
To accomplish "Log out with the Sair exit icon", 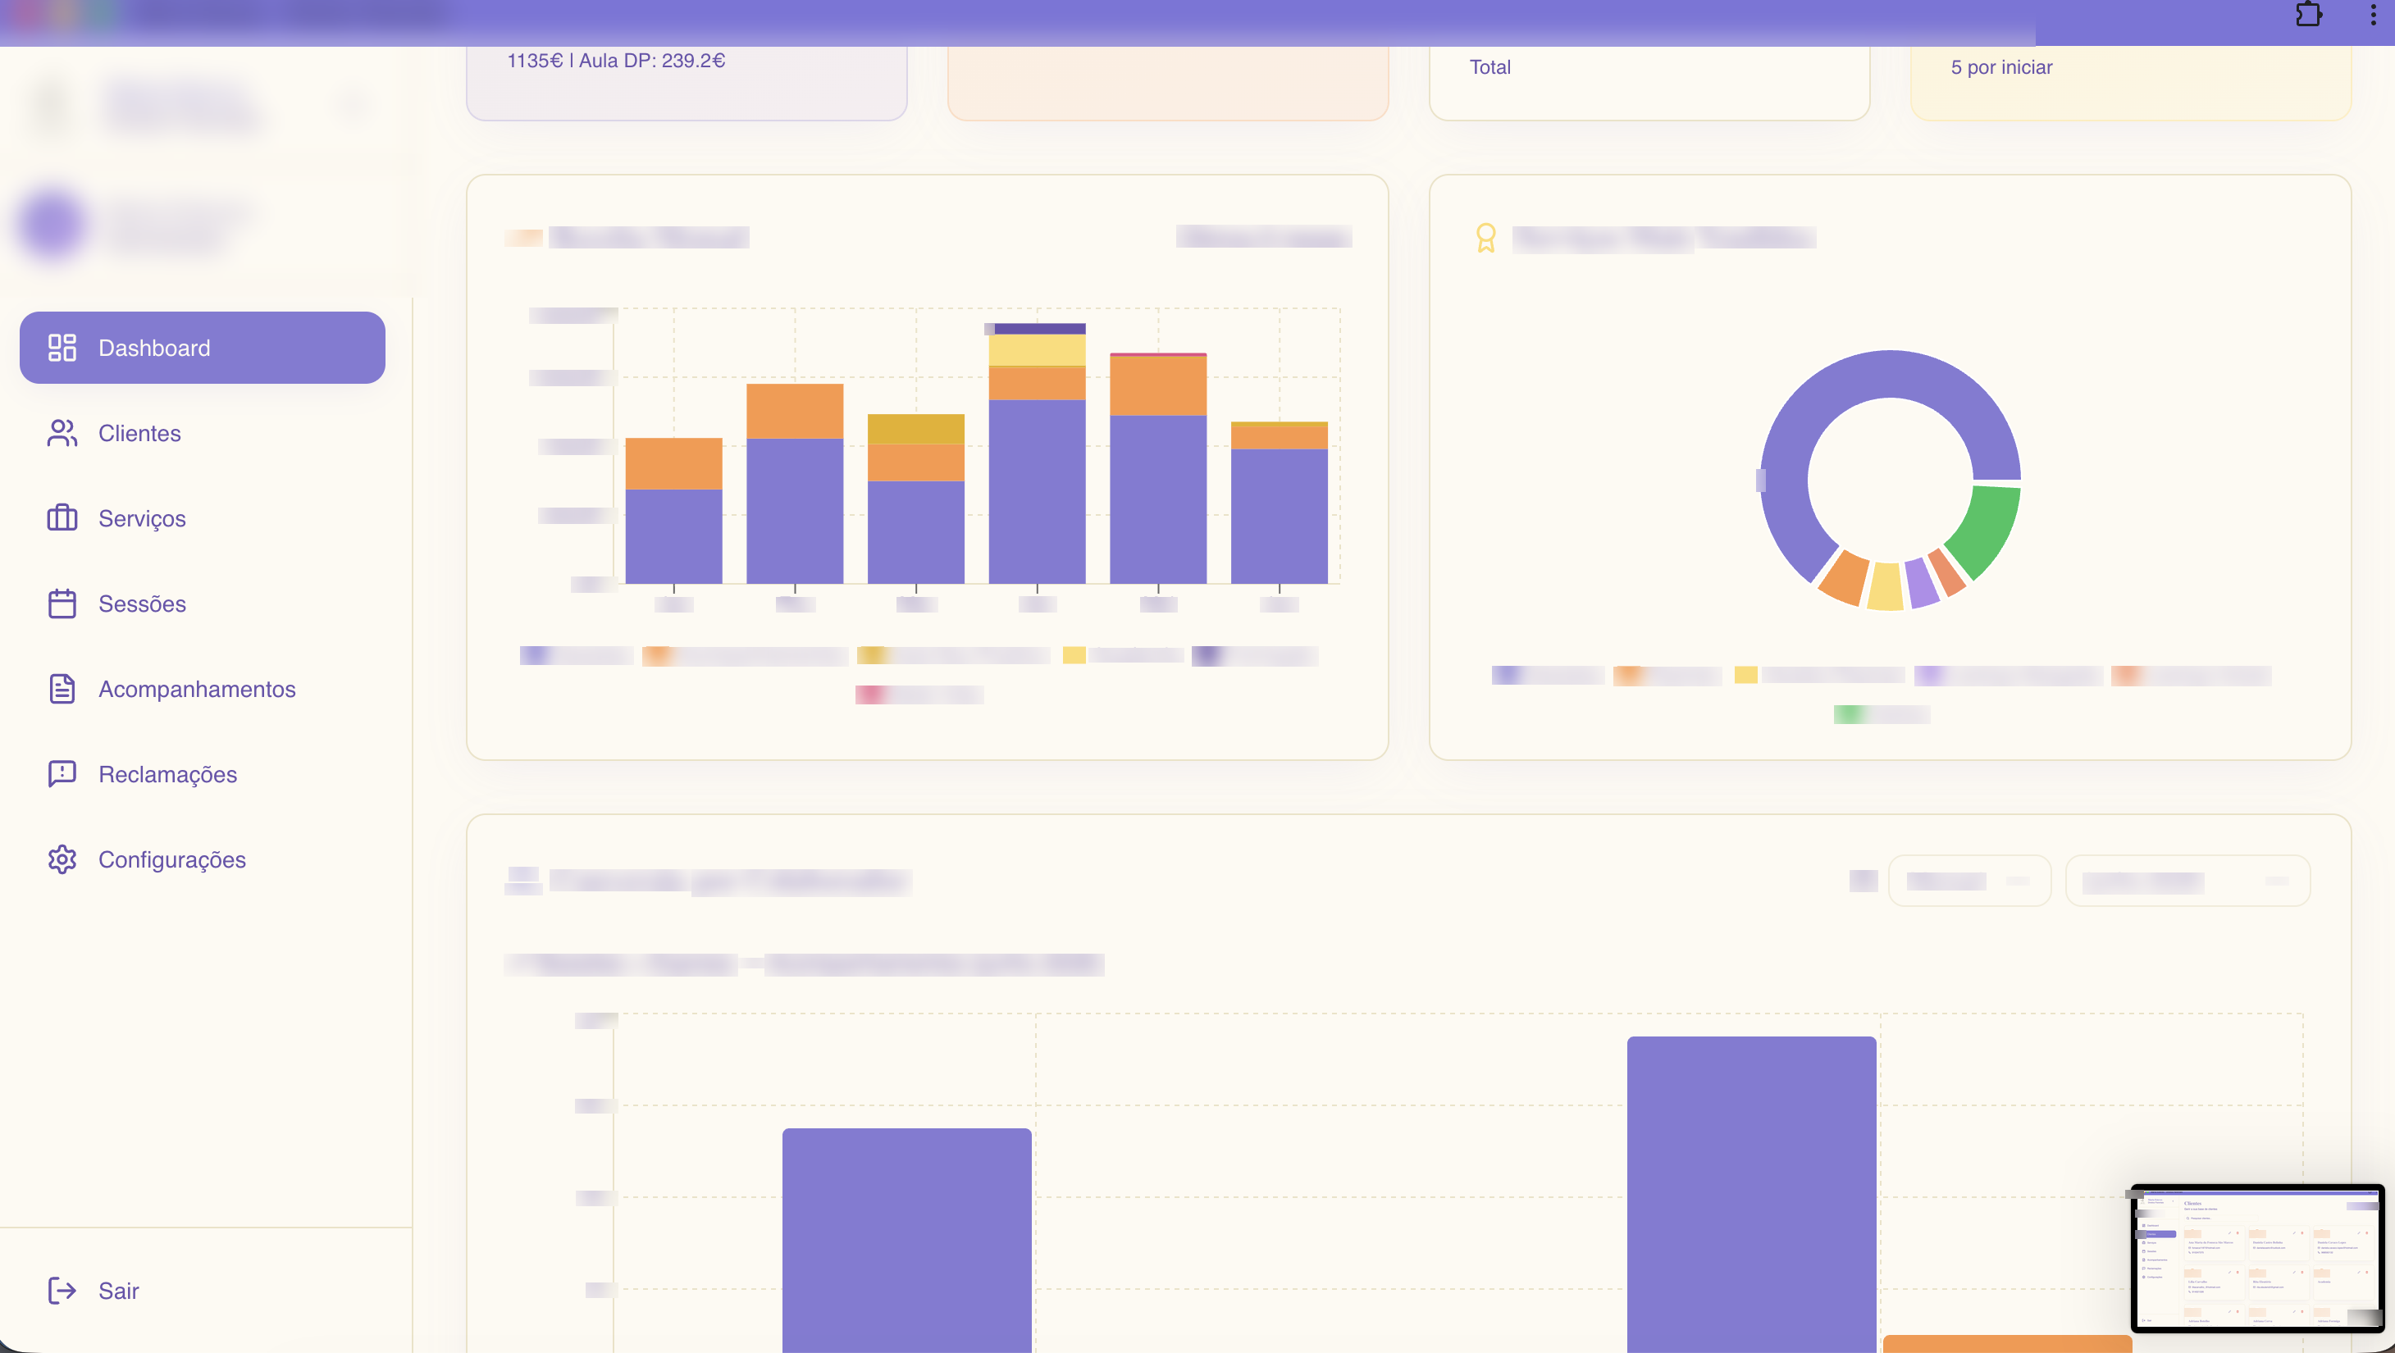I will point(62,1290).
